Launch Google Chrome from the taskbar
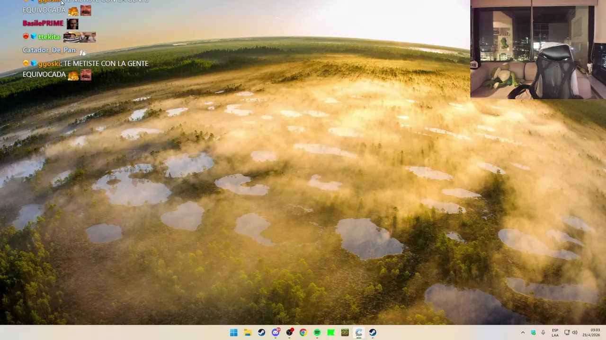Image resolution: width=606 pixels, height=340 pixels. click(303, 332)
